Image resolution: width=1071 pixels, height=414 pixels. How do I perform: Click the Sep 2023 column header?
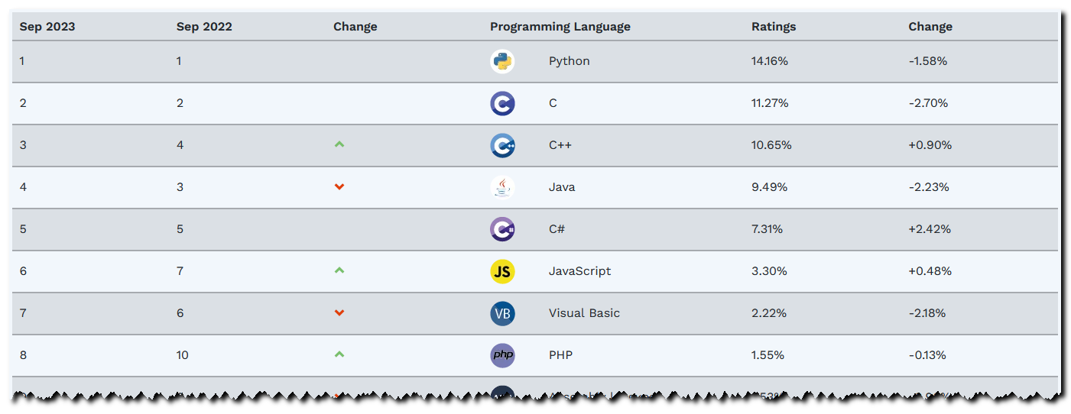pos(47,27)
